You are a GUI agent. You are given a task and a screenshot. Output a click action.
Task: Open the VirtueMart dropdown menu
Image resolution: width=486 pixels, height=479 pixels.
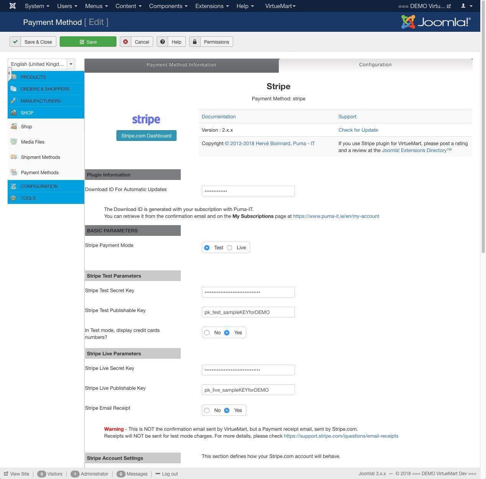pos(280,6)
